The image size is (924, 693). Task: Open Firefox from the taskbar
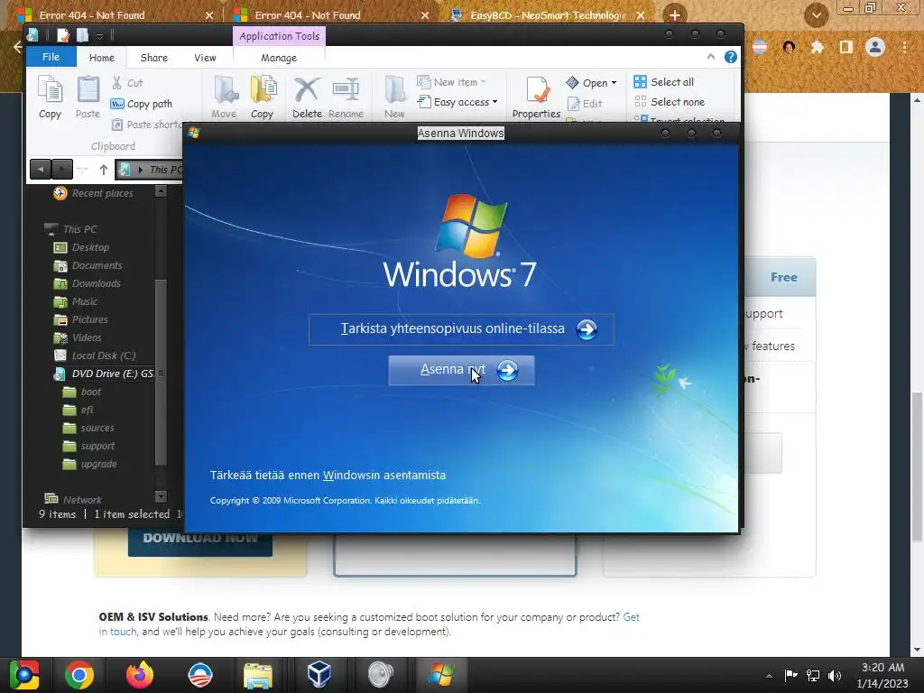140,675
